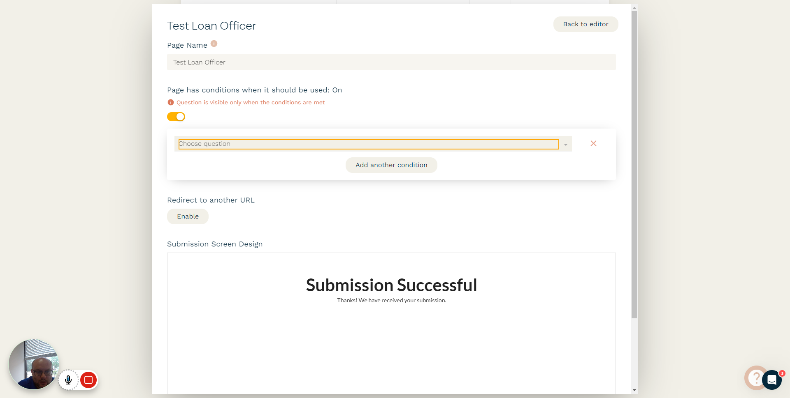Stop the screen recording
This screenshot has height=398, width=790.
(x=88, y=380)
